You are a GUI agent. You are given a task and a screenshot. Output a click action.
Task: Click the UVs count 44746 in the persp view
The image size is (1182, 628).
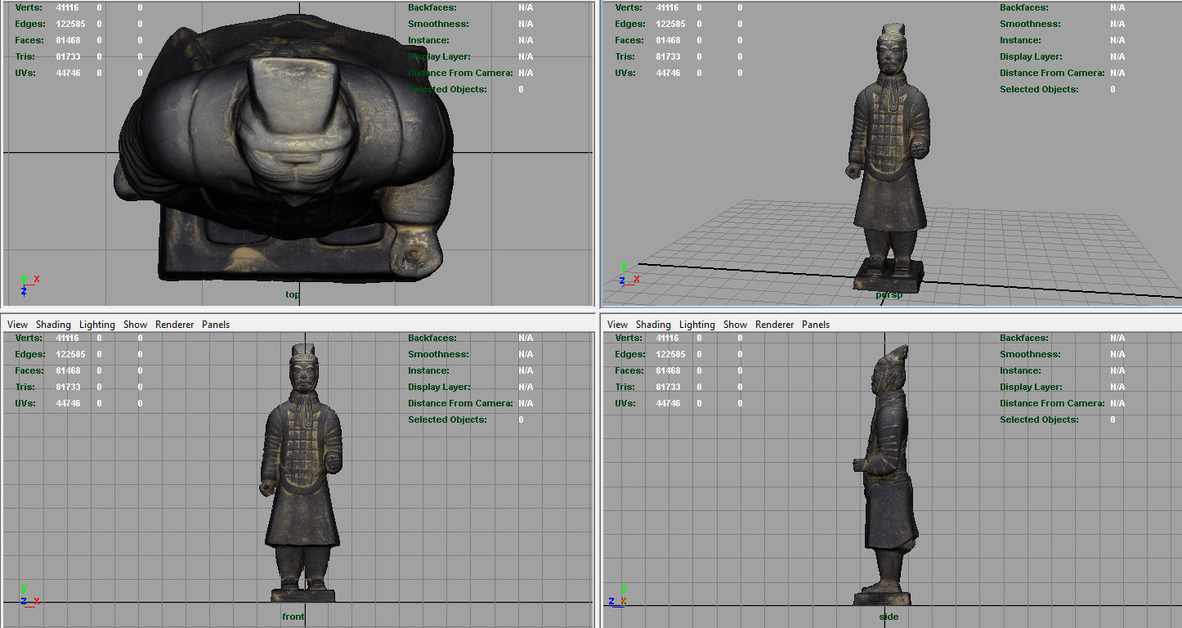click(x=668, y=73)
